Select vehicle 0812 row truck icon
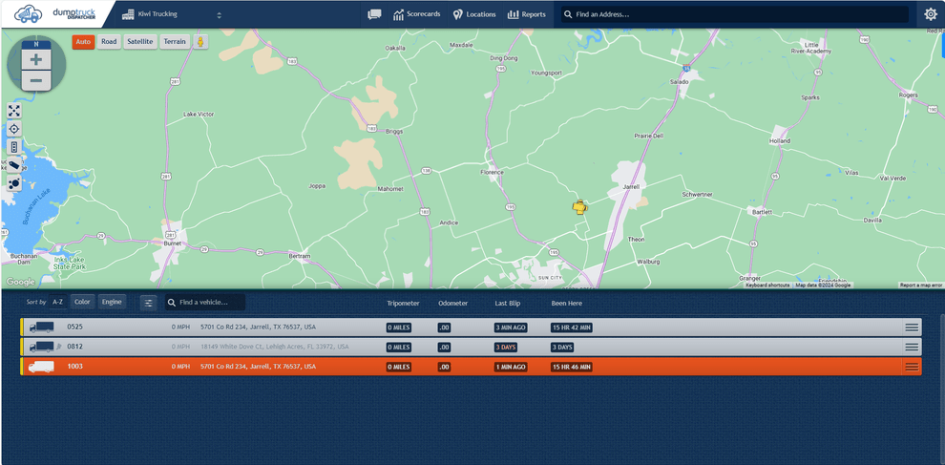The image size is (945, 465). coord(44,347)
